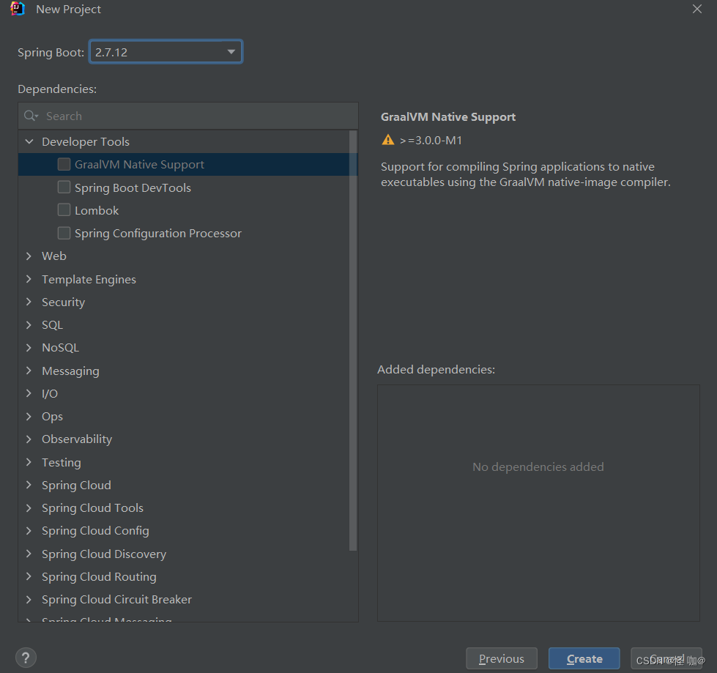The height and width of the screenshot is (673, 717).
Task: Click the Lombok label text
Action: pyautogui.click(x=97, y=210)
